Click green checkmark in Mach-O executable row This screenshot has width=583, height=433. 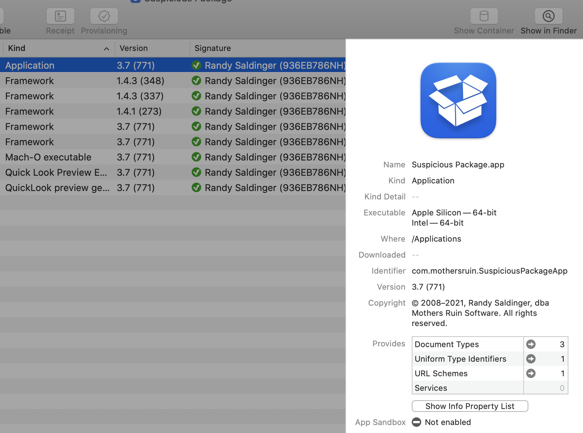[196, 157]
